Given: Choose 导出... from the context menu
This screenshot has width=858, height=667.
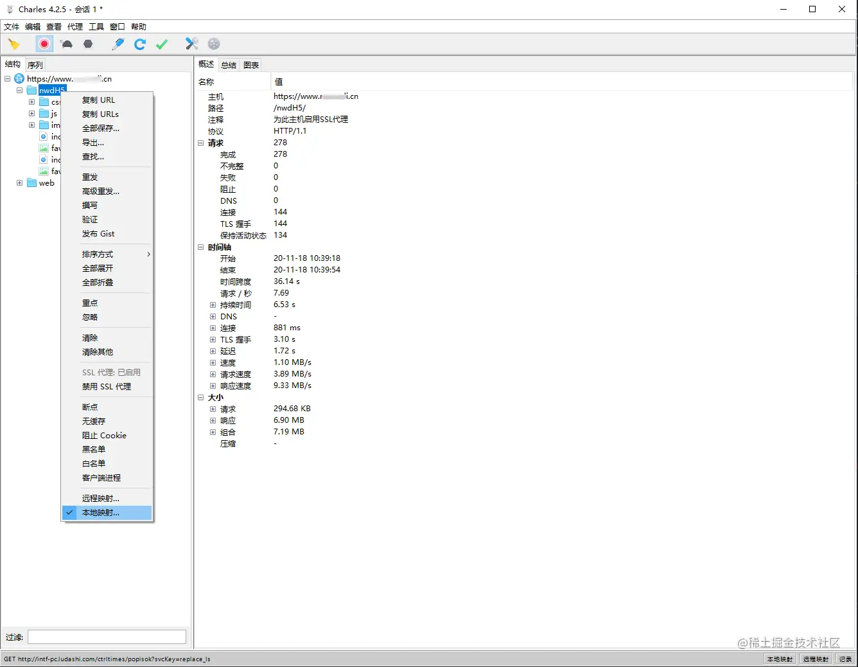Looking at the screenshot, I should 107,143.
